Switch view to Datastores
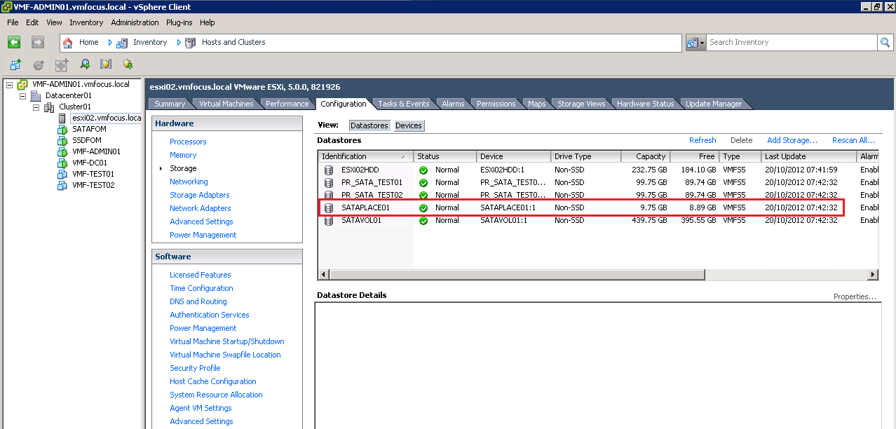Image resolution: width=896 pixels, height=429 pixels. pos(369,125)
